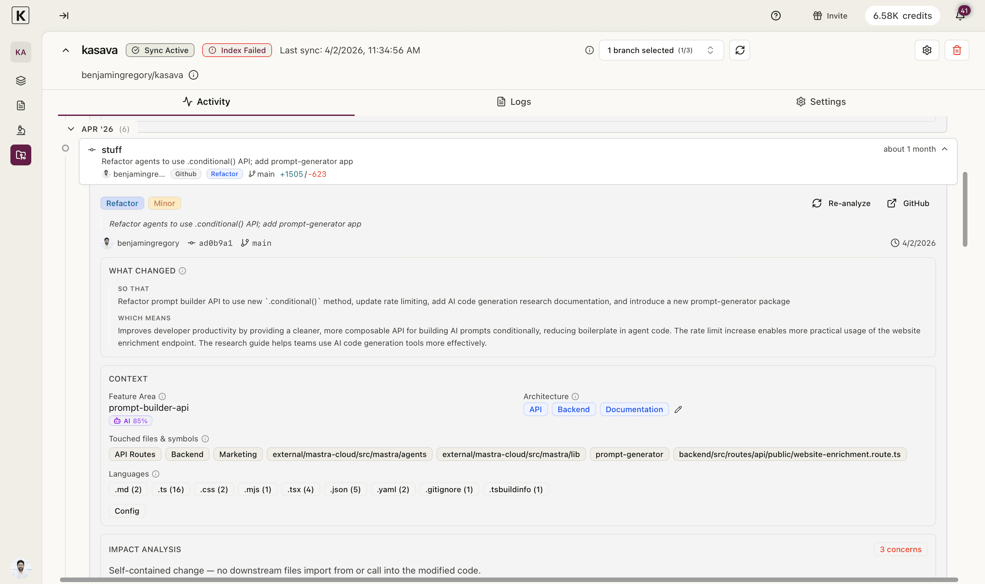The height and width of the screenshot is (584, 985).
Task: Click the commit icon beside stuff
Action: pos(92,150)
